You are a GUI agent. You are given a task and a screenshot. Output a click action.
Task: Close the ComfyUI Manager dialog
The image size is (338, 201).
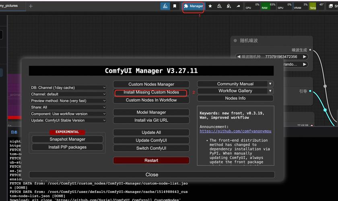click(x=152, y=174)
